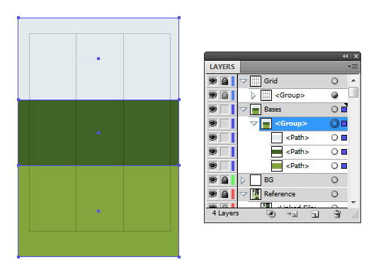Hide the Bases layer using its eye icon

212,109
